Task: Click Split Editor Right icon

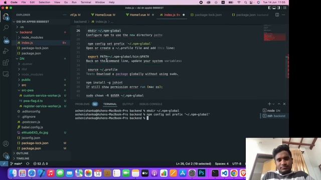Action: (x=277, y=14)
